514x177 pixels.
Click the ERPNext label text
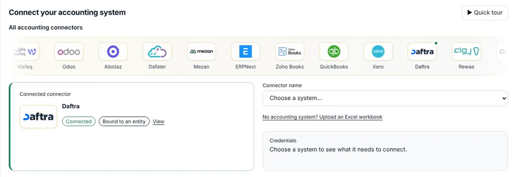(x=245, y=67)
